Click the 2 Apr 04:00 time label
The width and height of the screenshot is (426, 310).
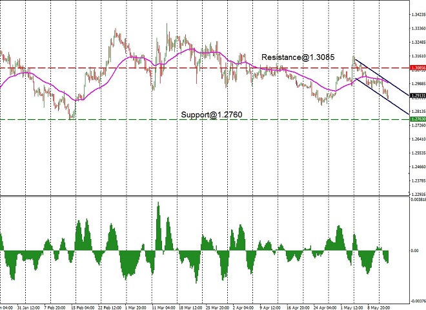pyautogui.click(x=243, y=308)
